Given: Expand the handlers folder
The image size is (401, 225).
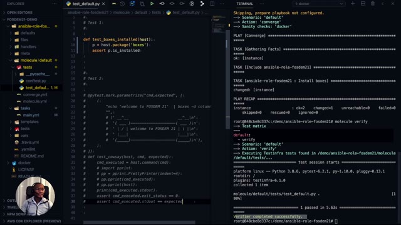Looking at the screenshot, I should pos(28,47).
